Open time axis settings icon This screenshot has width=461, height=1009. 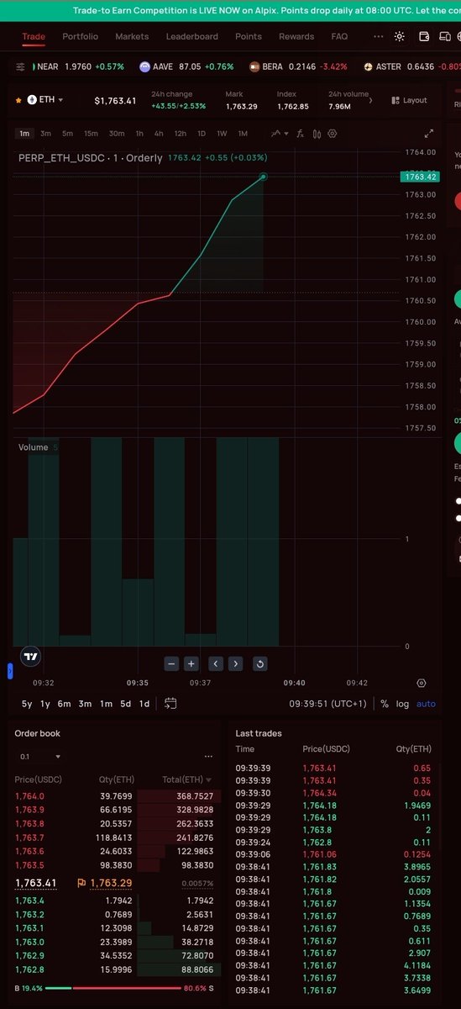pyautogui.click(x=421, y=684)
